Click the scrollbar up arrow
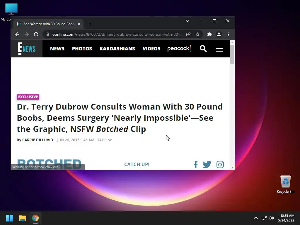300x225 pixels. [x=232, y=42]
